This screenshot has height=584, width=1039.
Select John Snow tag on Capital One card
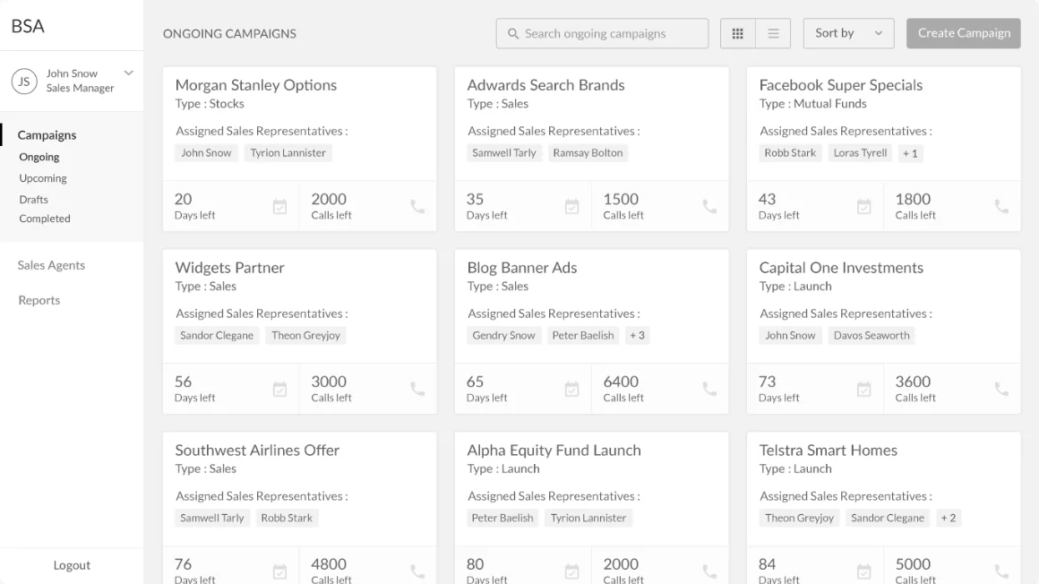[x=791, y=335]
